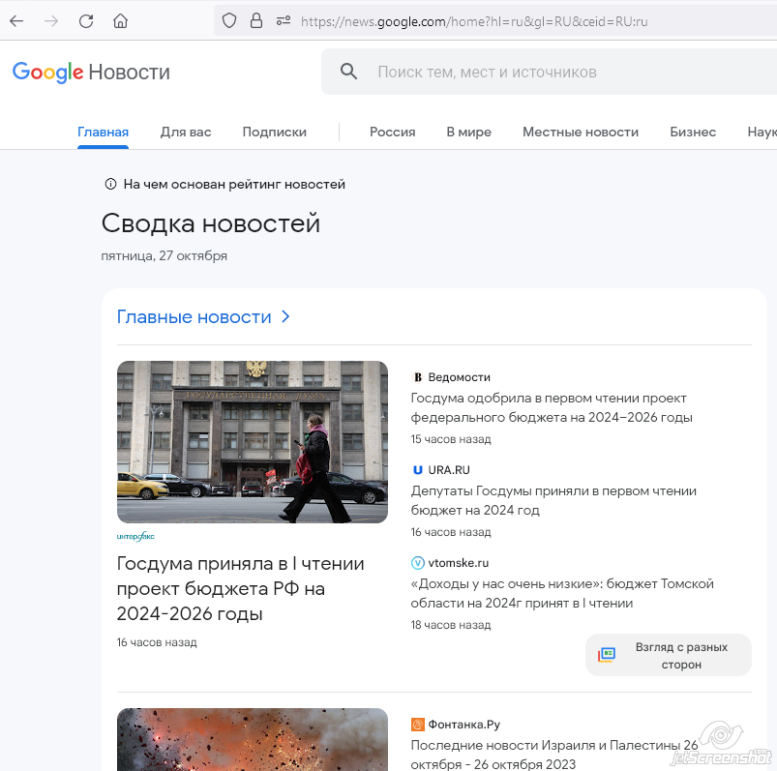The width and height of the screenshot is (777, 771).
Task: Expand Главные новости via chevron arrow
Action: (285, 316)
